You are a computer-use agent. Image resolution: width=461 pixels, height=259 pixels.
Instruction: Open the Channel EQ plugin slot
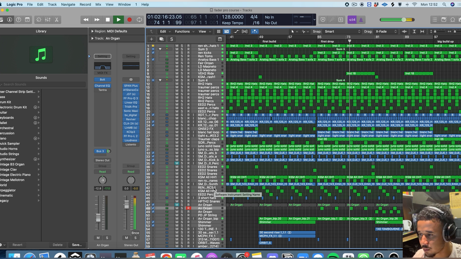tap(102, 86)
